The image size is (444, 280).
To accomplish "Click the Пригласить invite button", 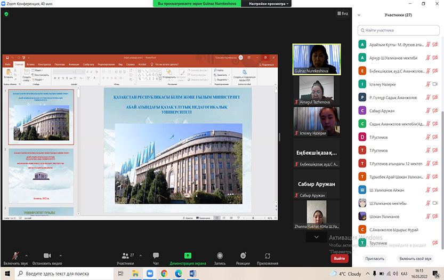I will [375, 258].
